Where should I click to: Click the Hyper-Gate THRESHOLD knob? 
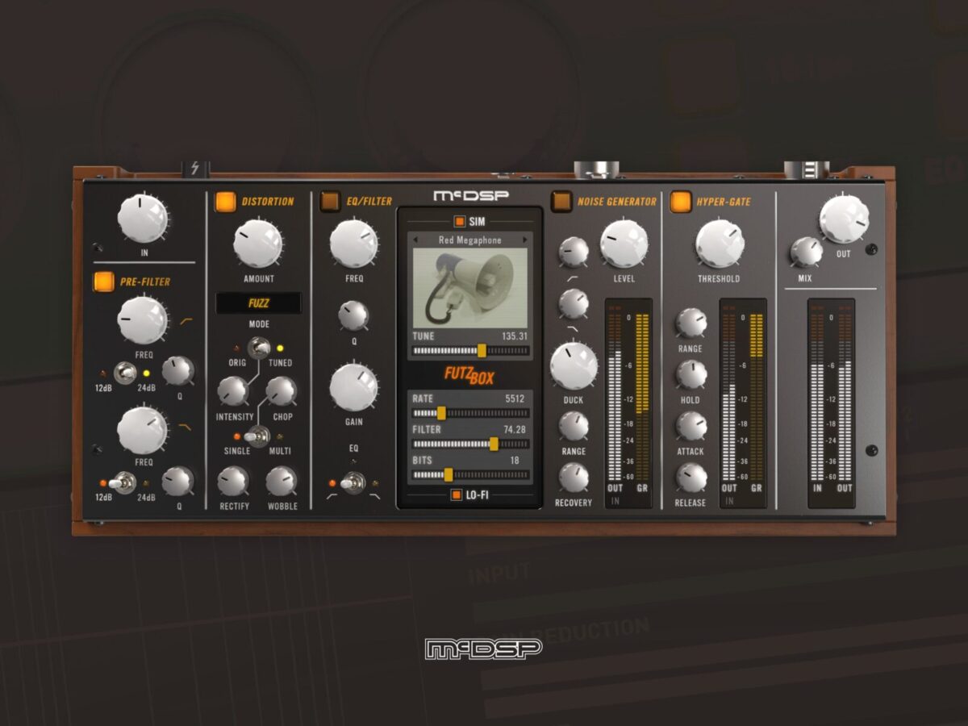coord(720,244)
